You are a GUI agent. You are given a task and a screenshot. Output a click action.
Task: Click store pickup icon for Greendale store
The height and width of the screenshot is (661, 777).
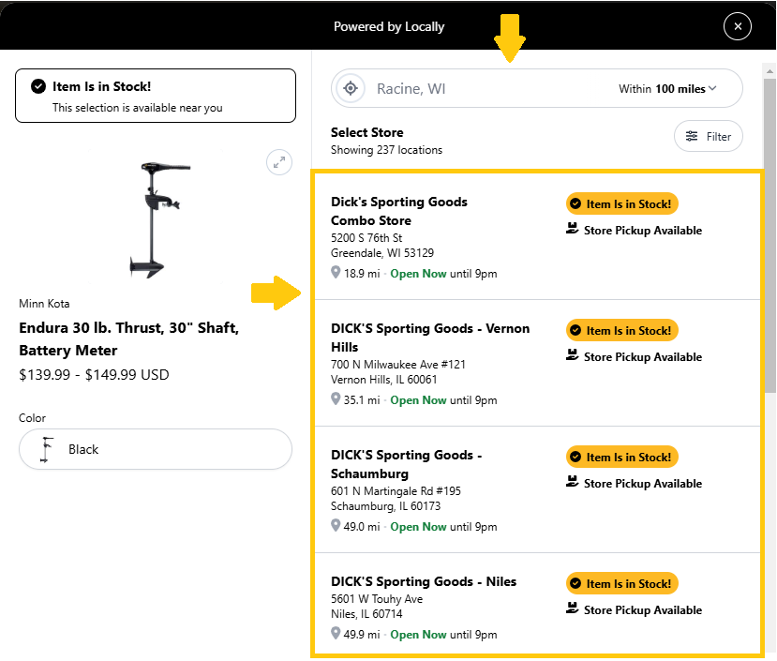tap(572, 229)
